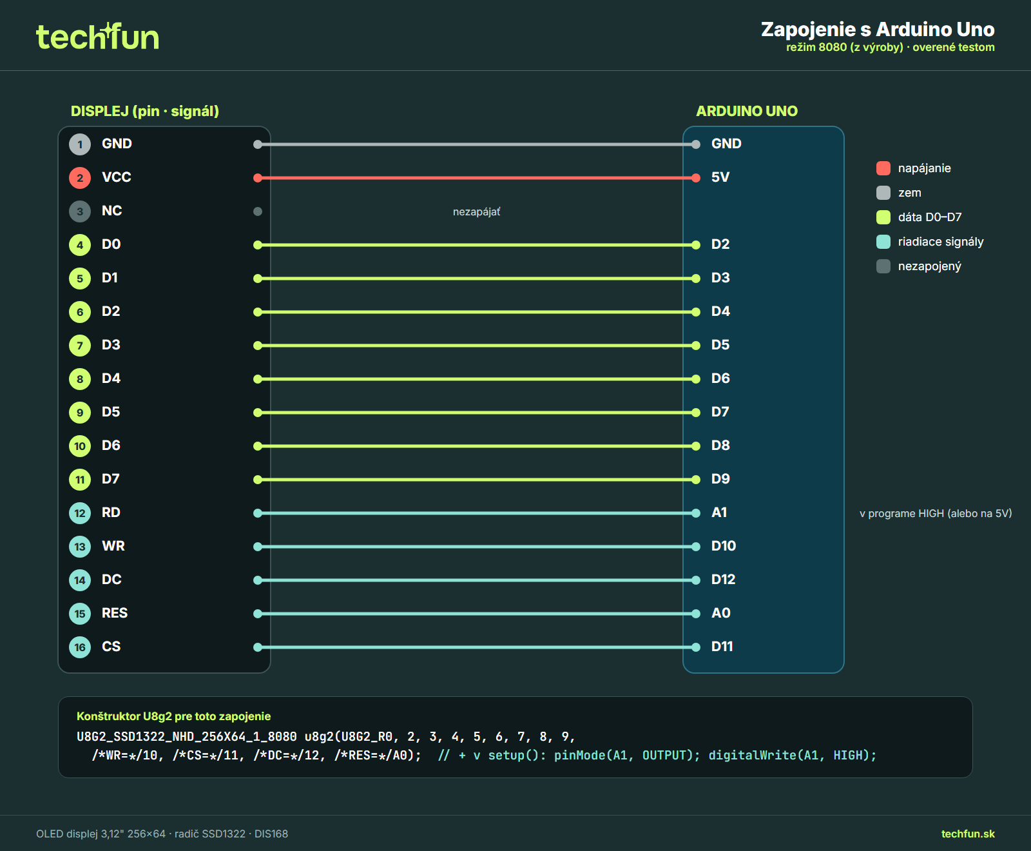Click 'režim 8080 (z výroby)' subtitle

(x=845, y=47)
